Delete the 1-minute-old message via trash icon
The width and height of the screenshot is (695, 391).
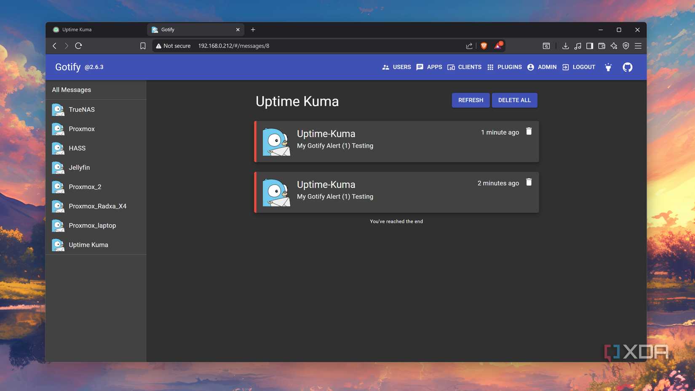(529, 131)
